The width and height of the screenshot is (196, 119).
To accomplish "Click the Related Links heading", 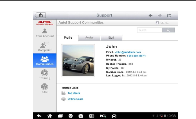I will [70, 88].
